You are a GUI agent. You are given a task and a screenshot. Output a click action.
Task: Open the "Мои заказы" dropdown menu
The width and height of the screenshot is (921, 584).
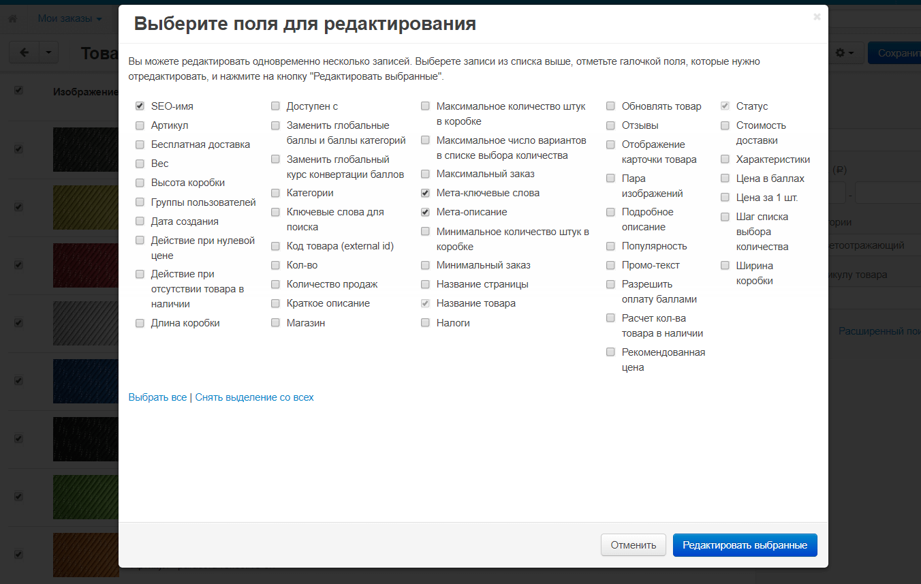pyautogui.click(x=65, y=18)
